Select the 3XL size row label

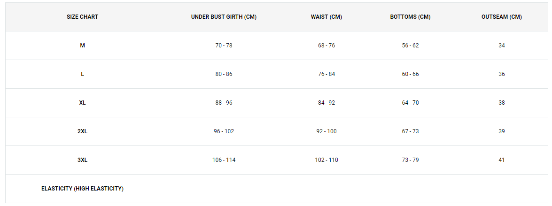coord(82,160)
